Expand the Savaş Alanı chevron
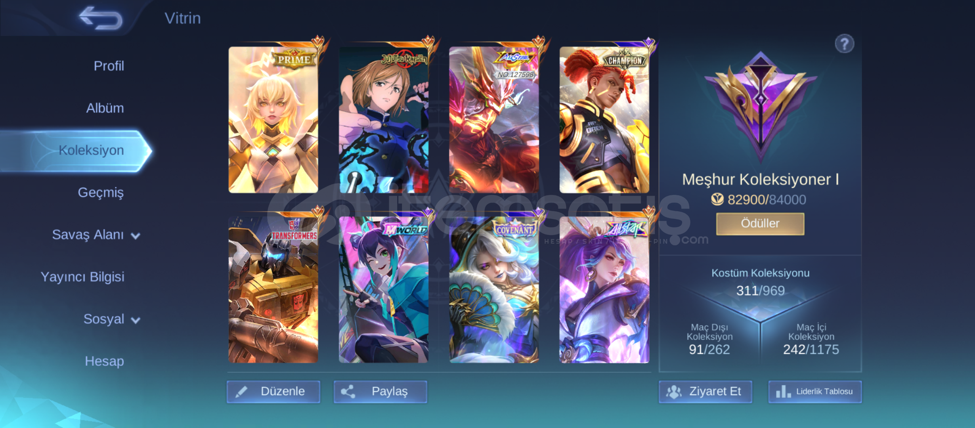 [136, 236]
